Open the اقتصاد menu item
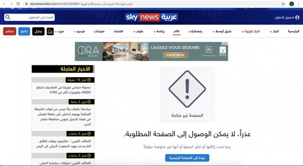Screen dimensions: 303x166 (118, 31)
